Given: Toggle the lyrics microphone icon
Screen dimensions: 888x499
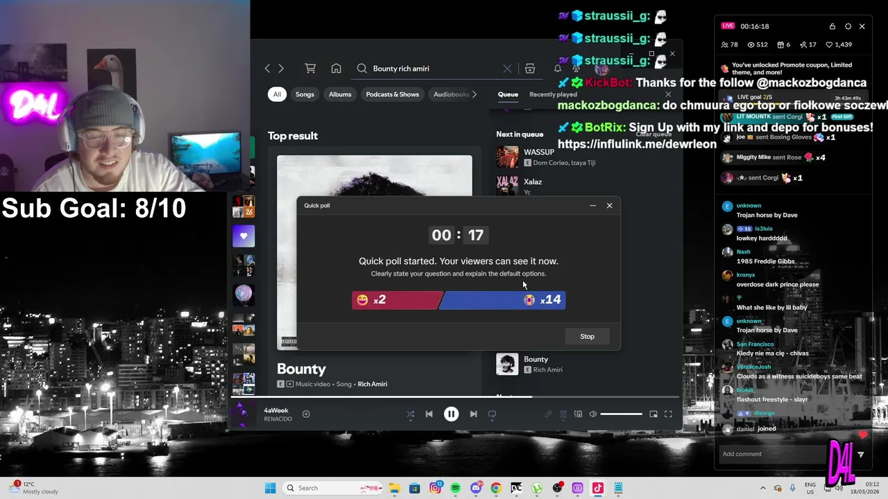Looking at the screenshot, I should click(548, 414).
